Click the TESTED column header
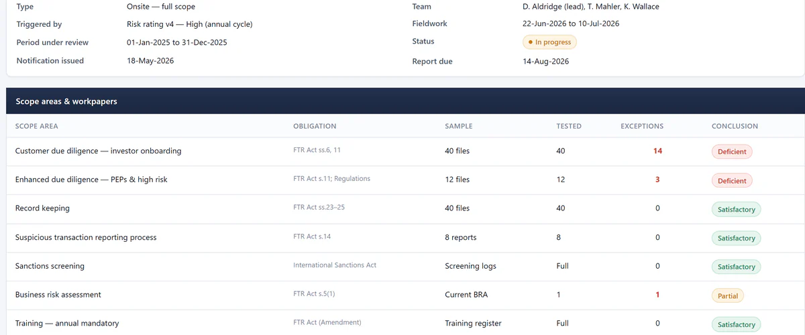 point(569,126)
